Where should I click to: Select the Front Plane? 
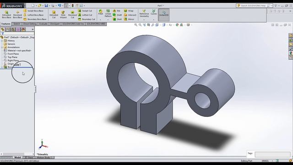click(11, 54)
